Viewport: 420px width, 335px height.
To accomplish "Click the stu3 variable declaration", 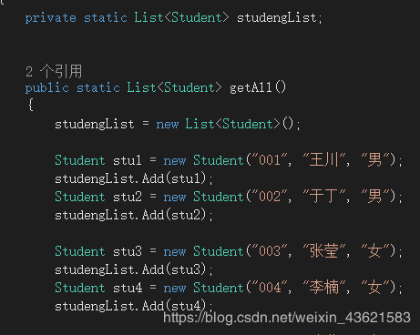I will point(128,251).
